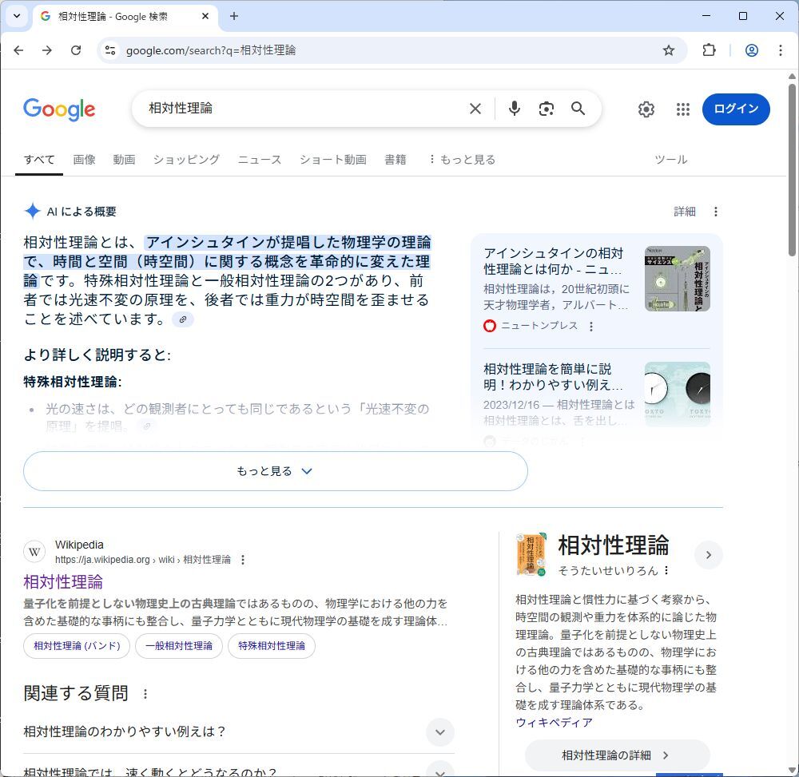
Task: Click the ja.wikipedia.org URL breadcrumb
Action: pyautogui.click(x=143, y=560)
